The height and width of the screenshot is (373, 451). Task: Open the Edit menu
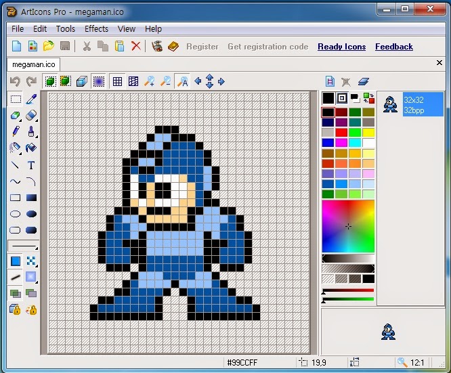click(40, 28)
